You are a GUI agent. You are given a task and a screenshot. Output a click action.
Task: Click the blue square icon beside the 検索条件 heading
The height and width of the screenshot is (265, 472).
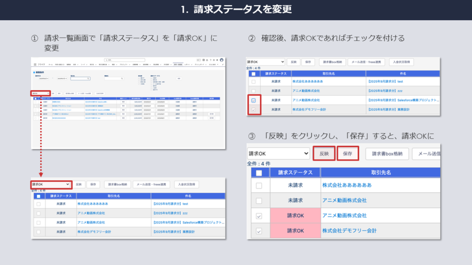click(34, 72)
